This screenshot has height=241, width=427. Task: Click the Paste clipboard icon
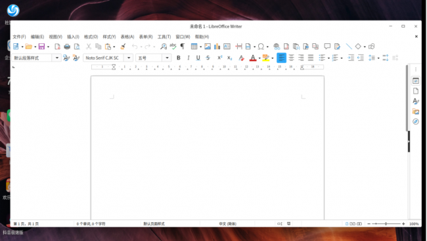pyautogui.click(x=108, y=46)
